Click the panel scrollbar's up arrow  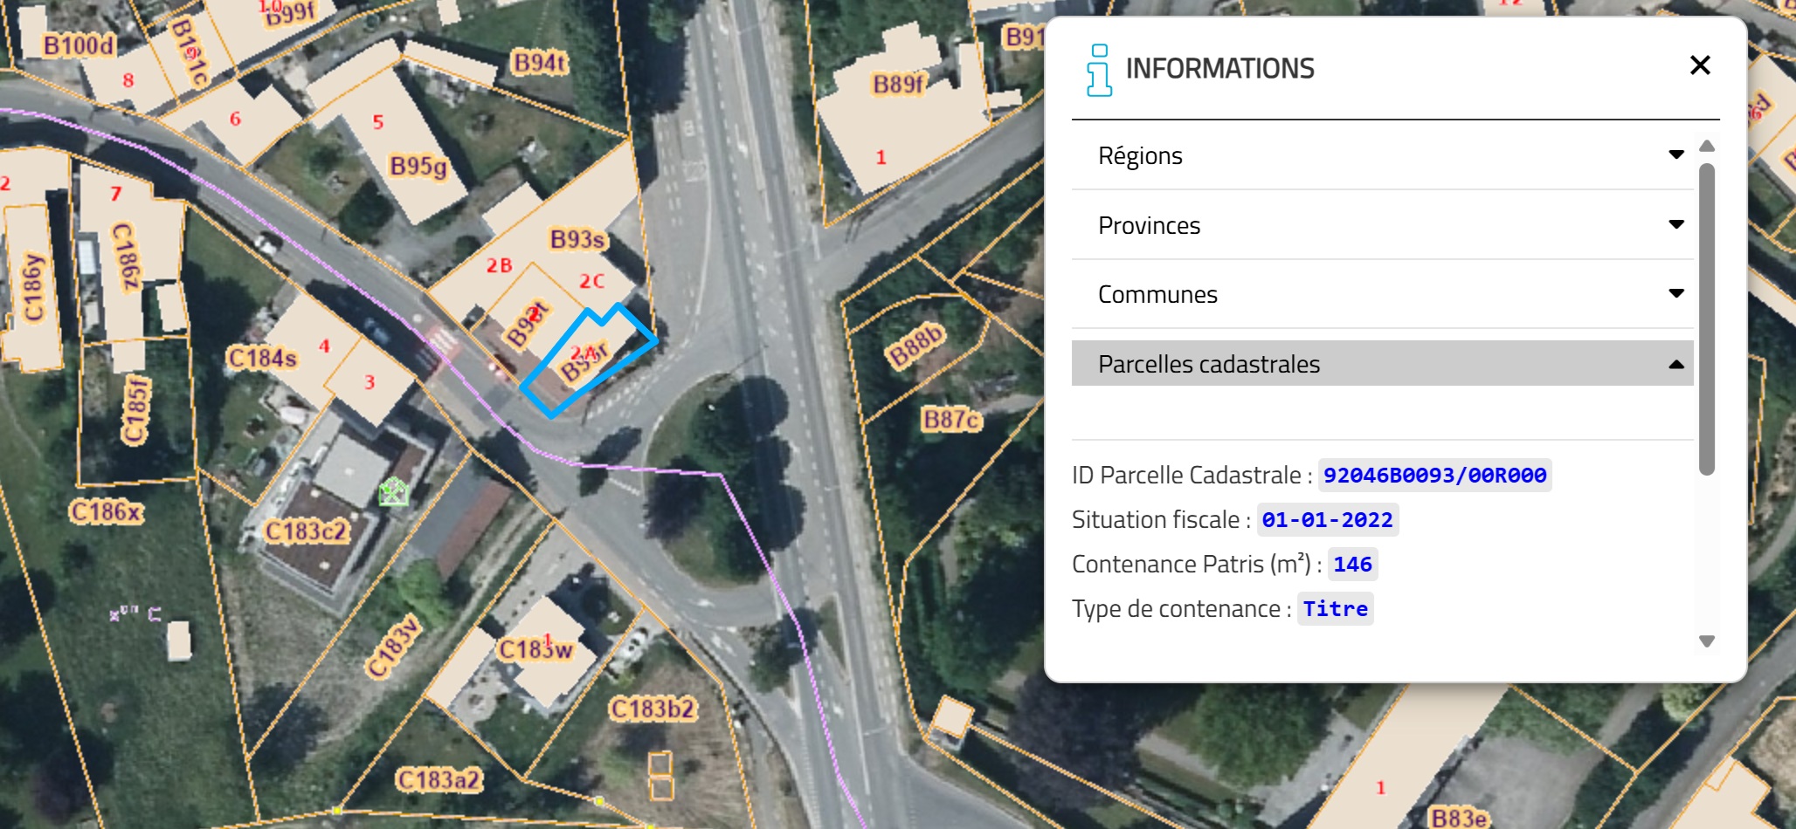coord(1707,147)
